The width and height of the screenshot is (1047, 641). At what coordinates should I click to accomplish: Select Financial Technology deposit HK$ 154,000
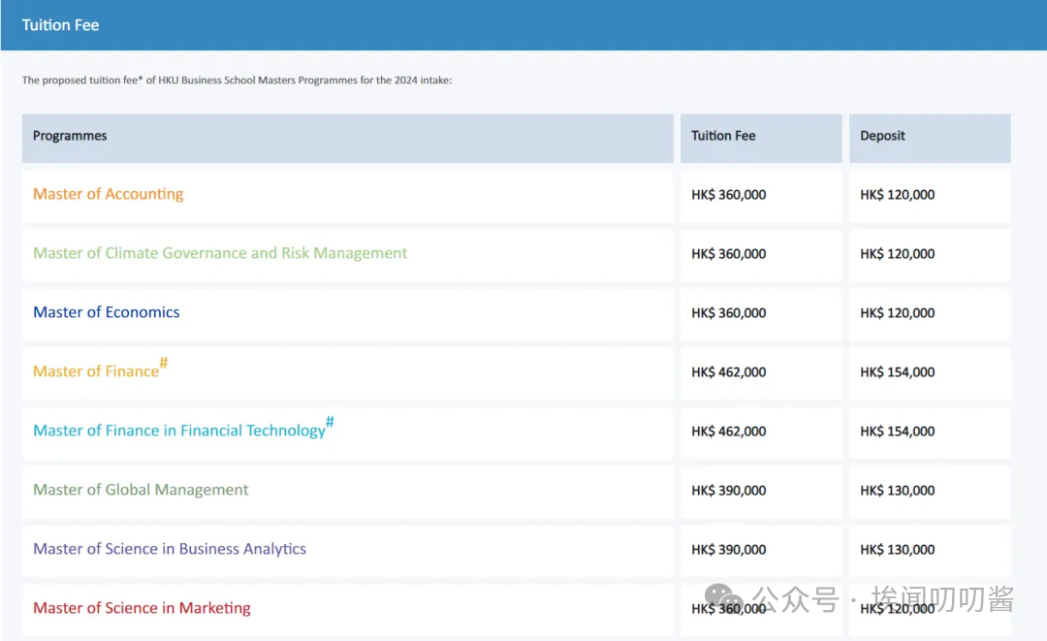(897, 432)
